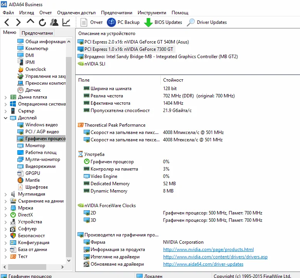Select Управление на захранването item
The width and height of the screenshot is (300, 278).
41,76
